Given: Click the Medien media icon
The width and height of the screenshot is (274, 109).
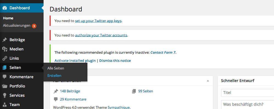Looking at the screenshot, I should 5,49.
